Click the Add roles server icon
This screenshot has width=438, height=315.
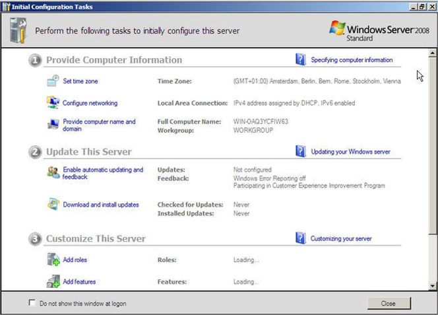(x=53, y=260)
